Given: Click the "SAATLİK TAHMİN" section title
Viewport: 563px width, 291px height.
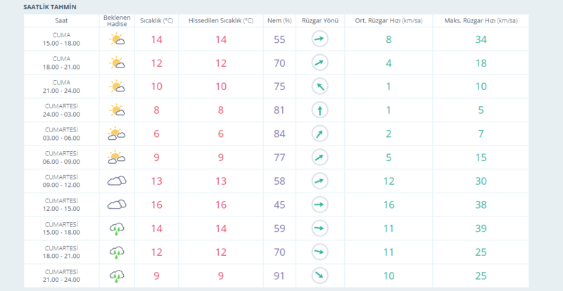Looking at the screenshot, I should pyautogui.click(x=51, y=6).
